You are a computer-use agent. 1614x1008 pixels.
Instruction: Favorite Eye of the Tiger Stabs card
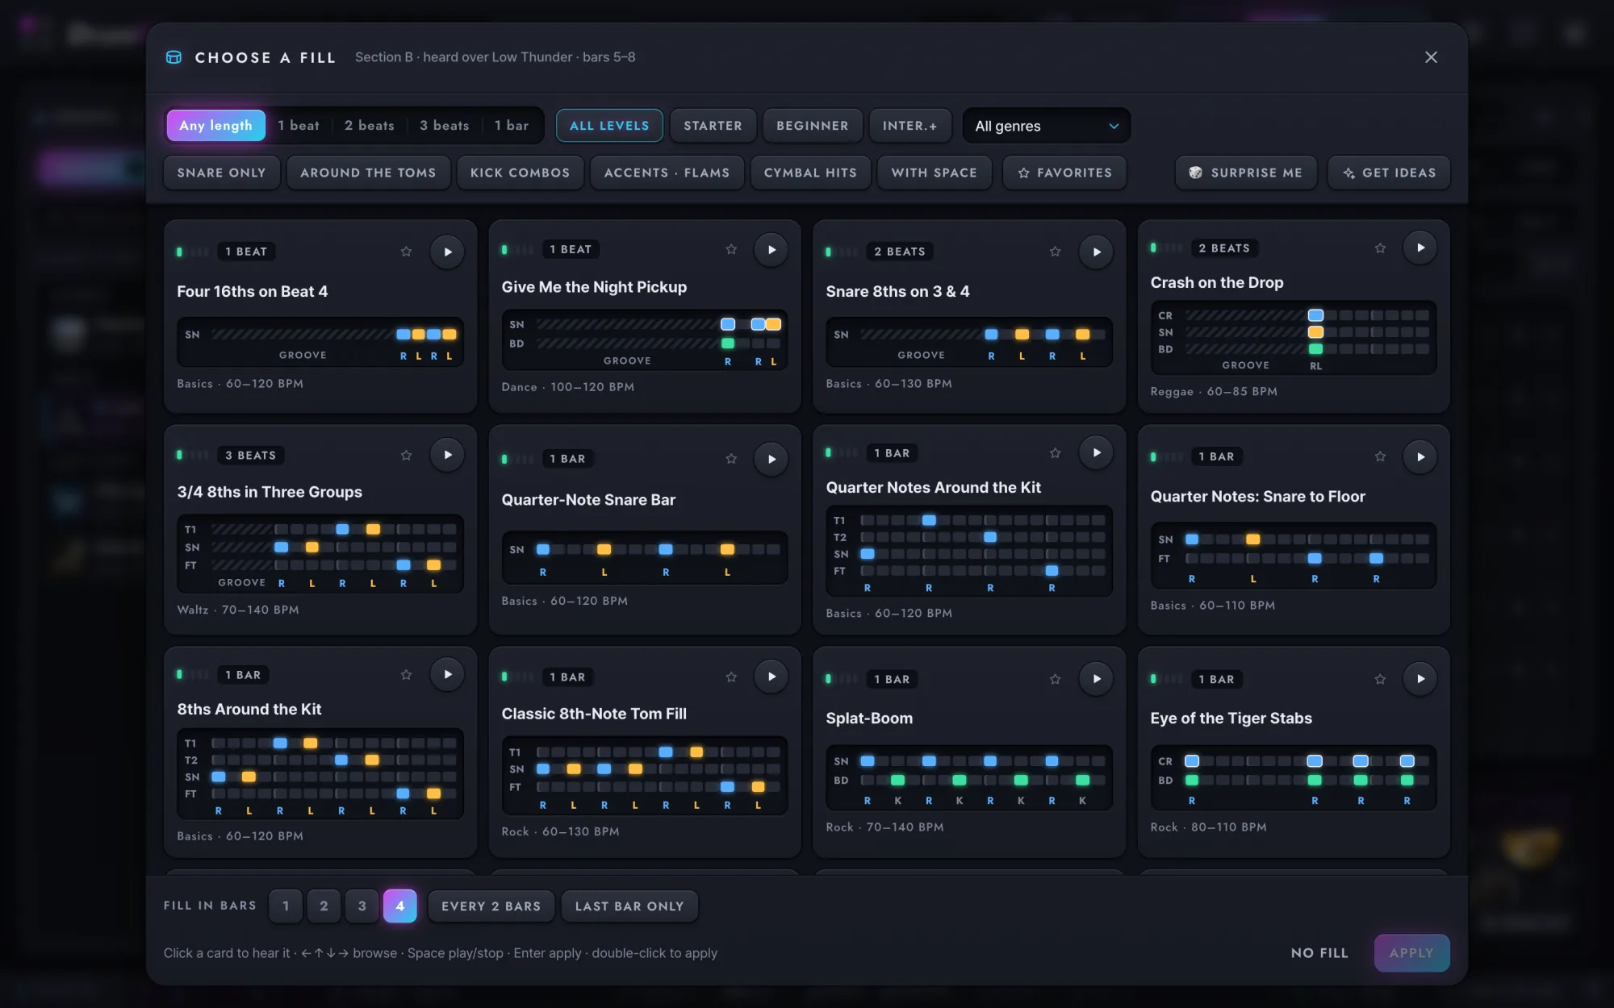click(x=1380, y=679)
